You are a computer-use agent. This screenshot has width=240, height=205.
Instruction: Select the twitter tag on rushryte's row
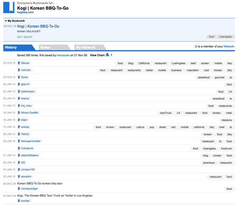(150, 70)
